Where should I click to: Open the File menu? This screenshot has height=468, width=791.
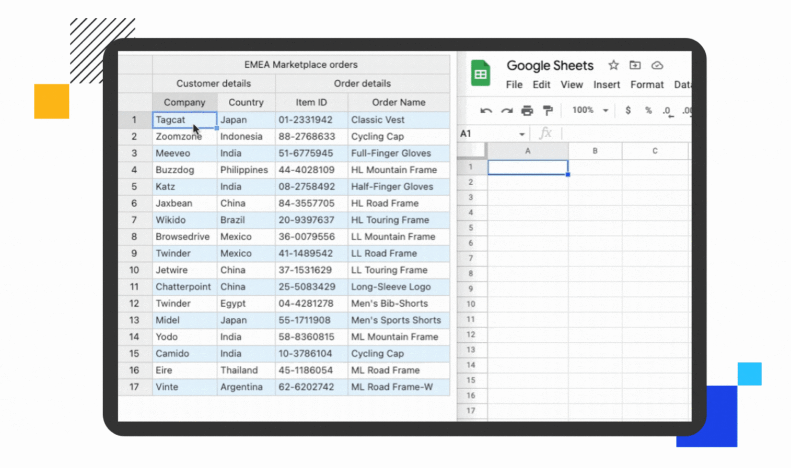pos(514,85)
